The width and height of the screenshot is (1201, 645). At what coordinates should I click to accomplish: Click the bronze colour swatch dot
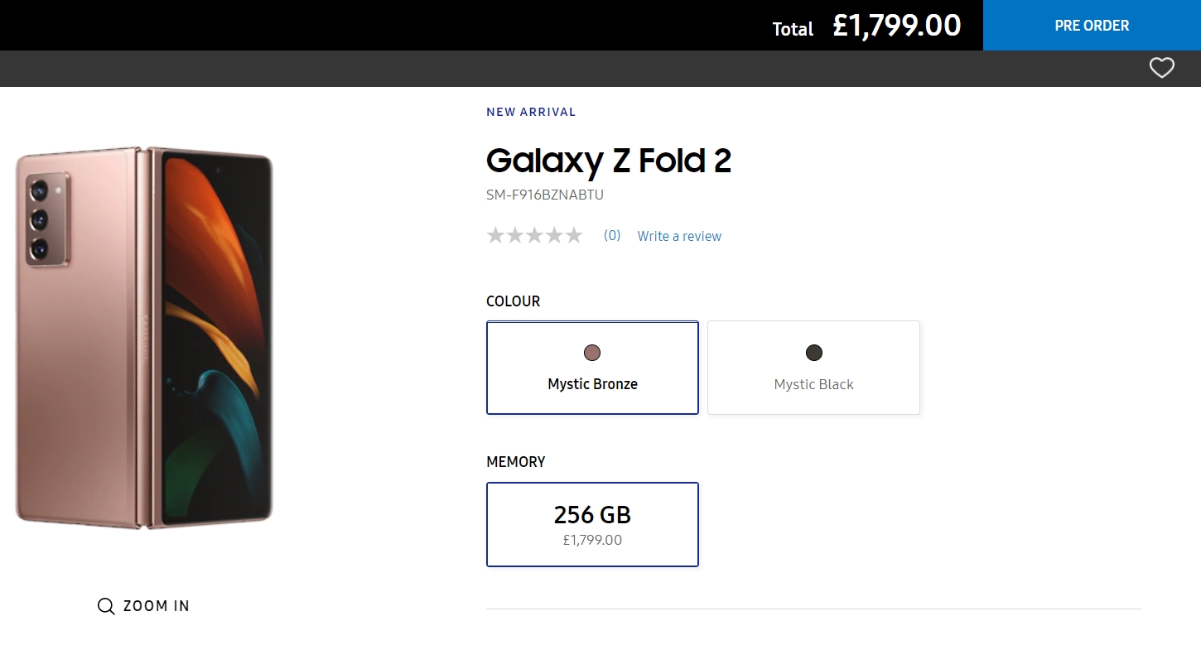pos(592,353)
